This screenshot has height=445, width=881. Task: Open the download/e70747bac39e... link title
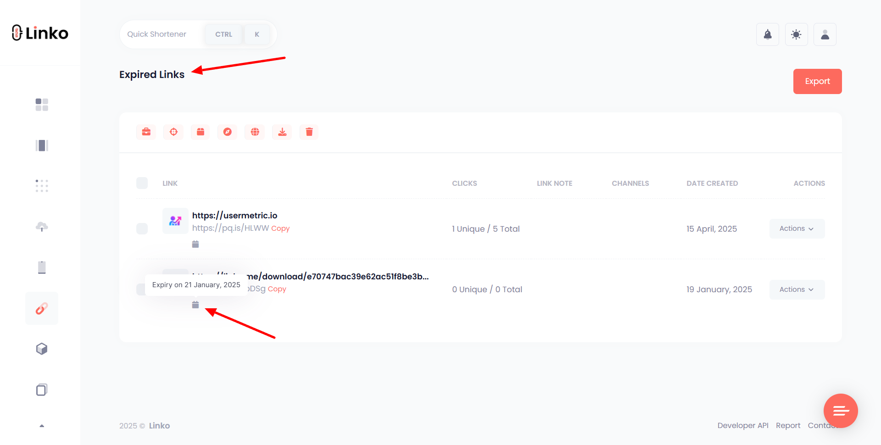[338, 276]
